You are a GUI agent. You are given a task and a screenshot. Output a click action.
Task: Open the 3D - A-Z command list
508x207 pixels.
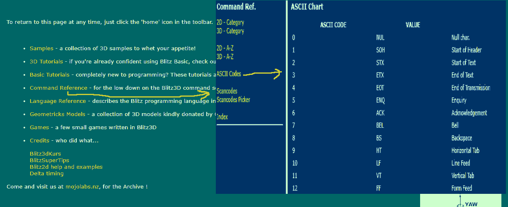(225, 57)
